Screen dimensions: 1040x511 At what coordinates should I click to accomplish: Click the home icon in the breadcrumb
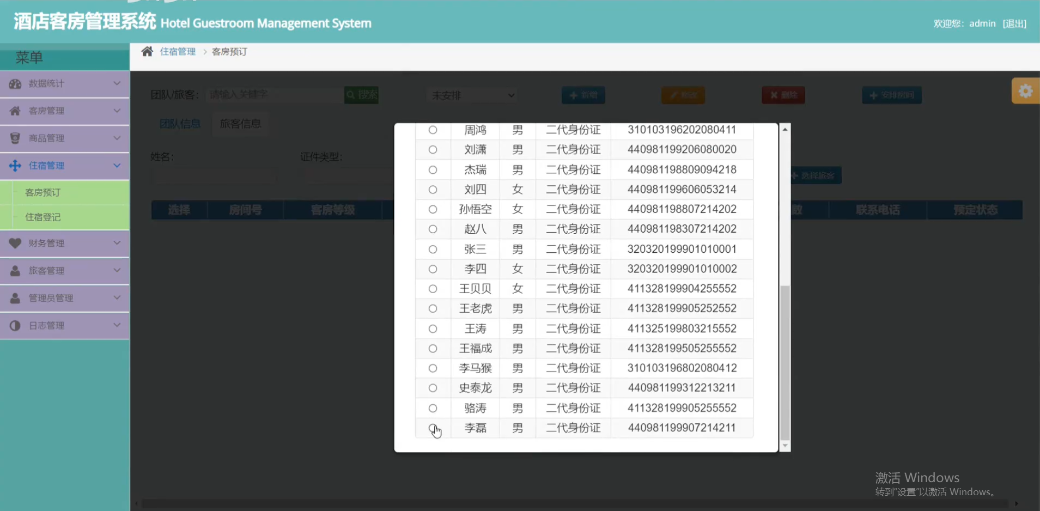click(147, 52)
